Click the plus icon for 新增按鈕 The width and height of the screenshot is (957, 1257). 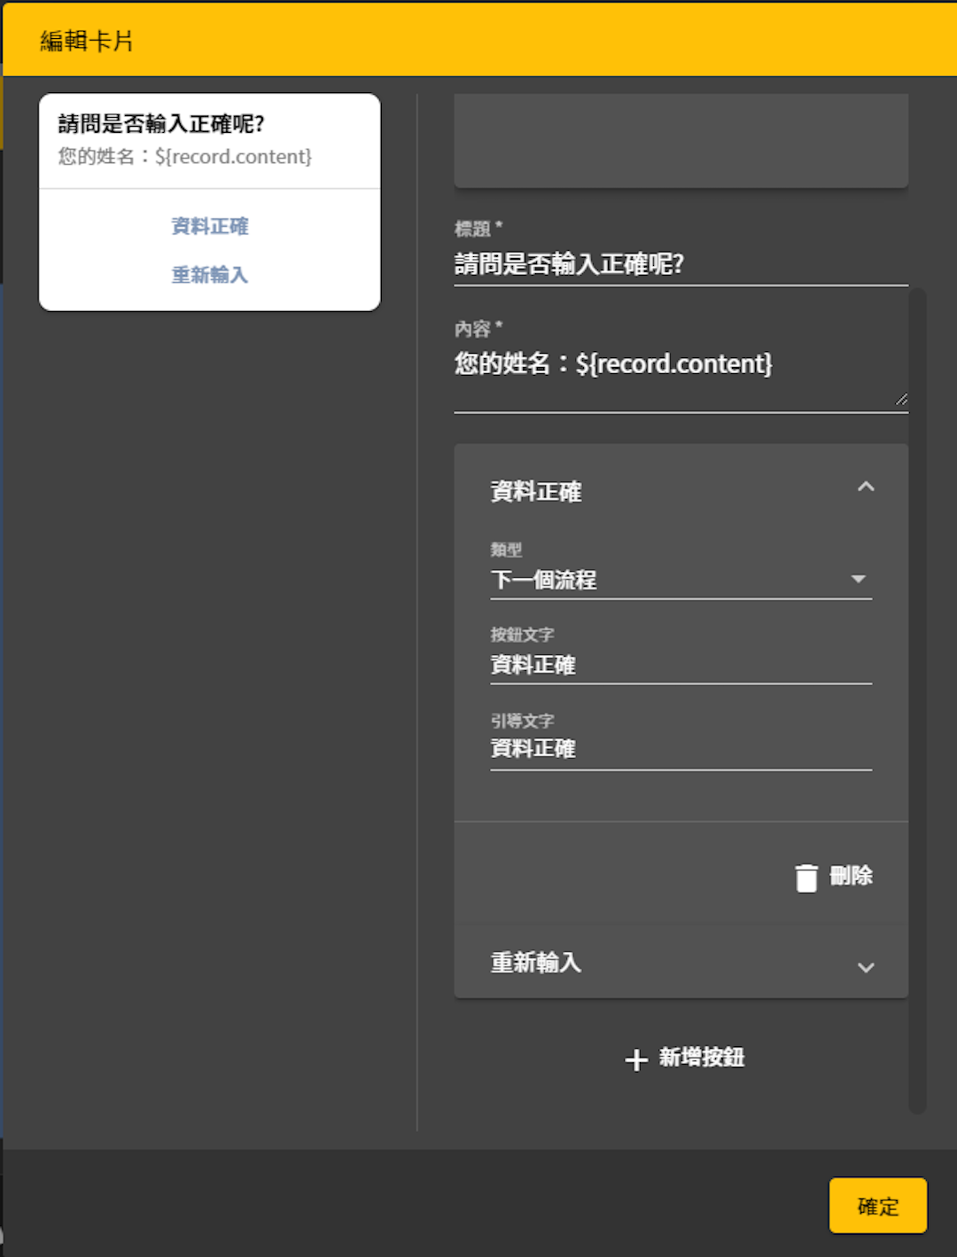(x=636, y=1059)
